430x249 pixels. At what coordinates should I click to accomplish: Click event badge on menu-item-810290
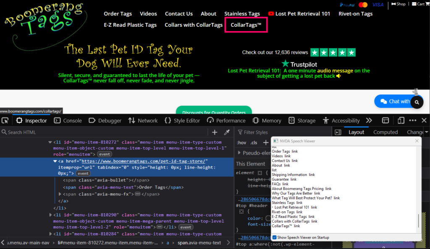pyautogui.click(x=186, y=227)
